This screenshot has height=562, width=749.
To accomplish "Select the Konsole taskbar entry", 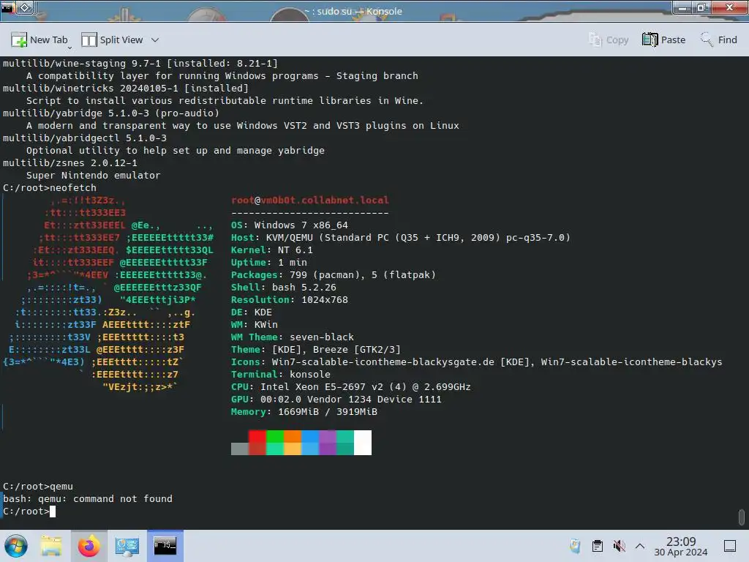I will click(x=165, y=546).
